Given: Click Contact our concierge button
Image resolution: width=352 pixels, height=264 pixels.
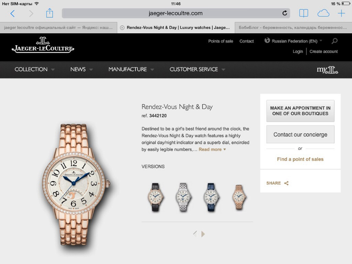Looking at the screenshot, I should coord(300,134).
